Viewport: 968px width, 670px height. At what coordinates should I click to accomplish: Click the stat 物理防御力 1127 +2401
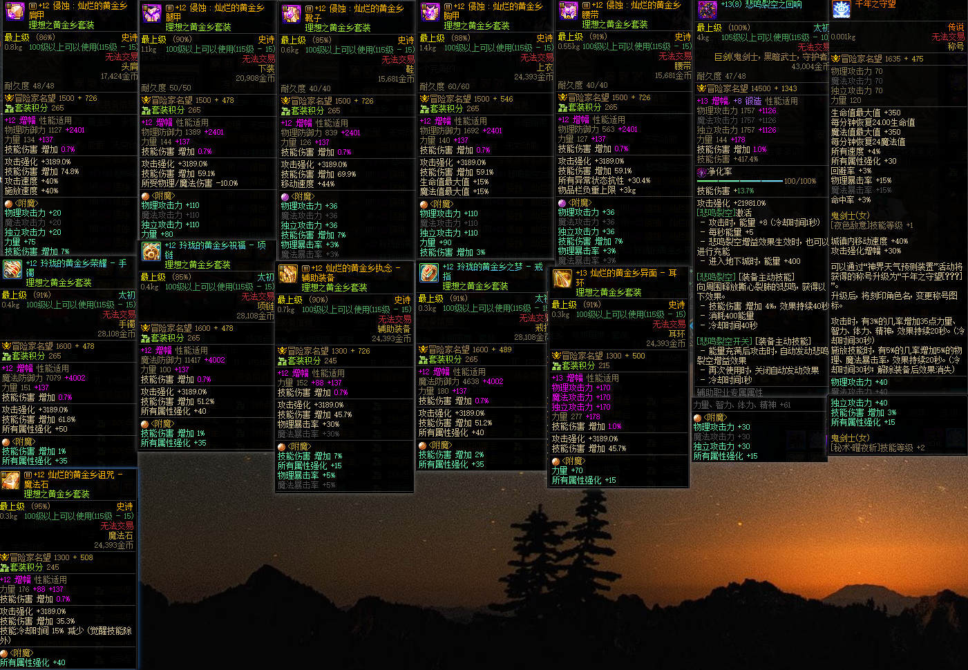(x=45, y=130)
